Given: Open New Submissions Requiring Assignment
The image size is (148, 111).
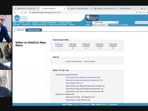Looking at the screenshot, I should [82, 77].
